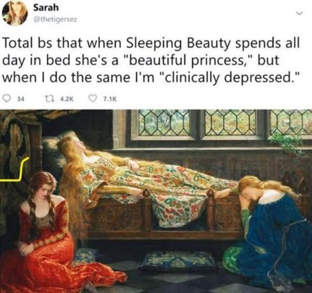
Task: Like the tweet with the heart icon
Action: pos(93,99)
